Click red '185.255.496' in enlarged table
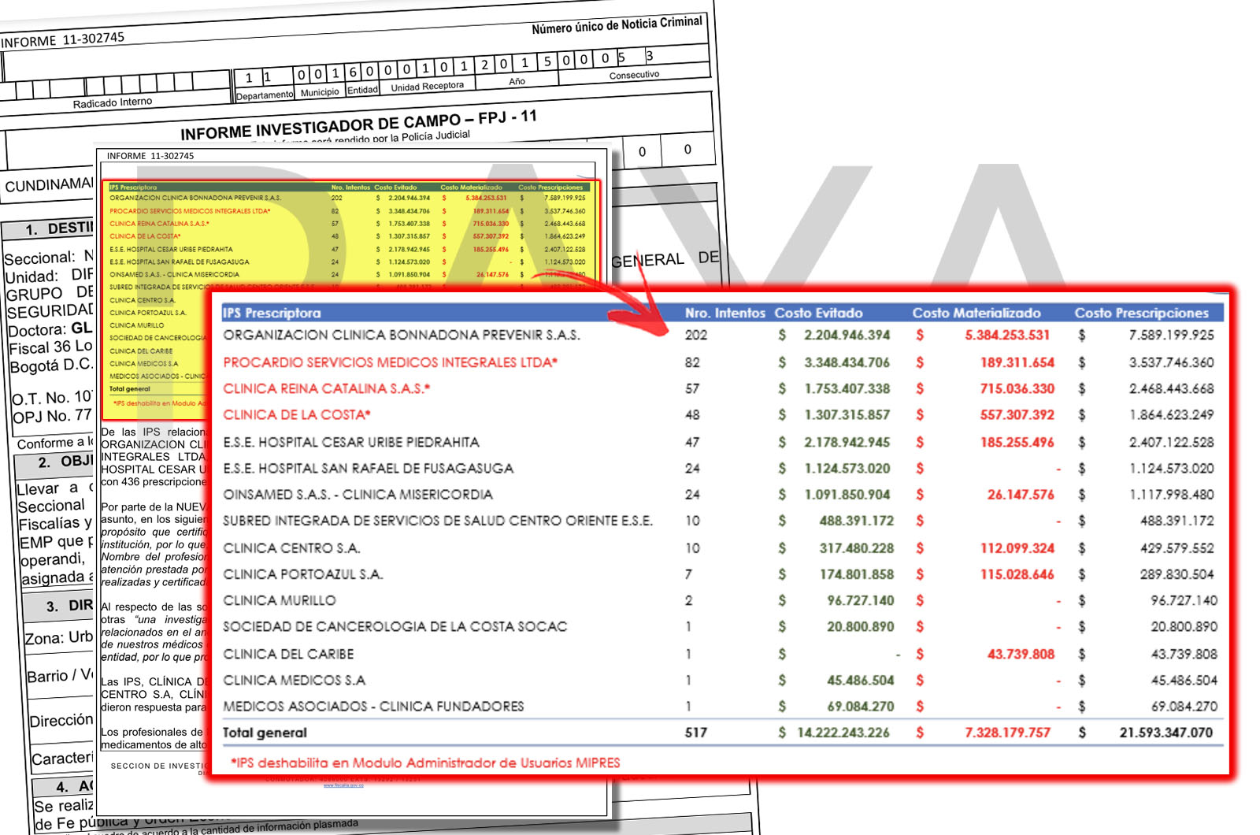Image resolution: width=1260 pixels, height=835 pixels. pyautogui.click(x=1017, y=442)
